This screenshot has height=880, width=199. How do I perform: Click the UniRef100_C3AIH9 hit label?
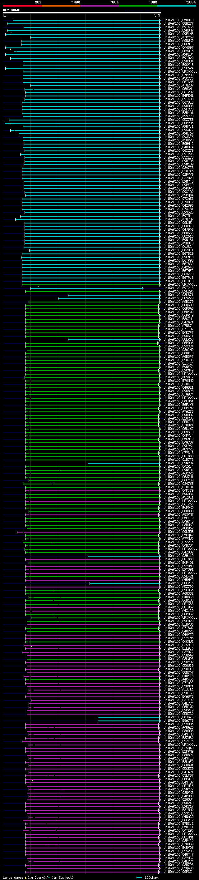[178, 350]
